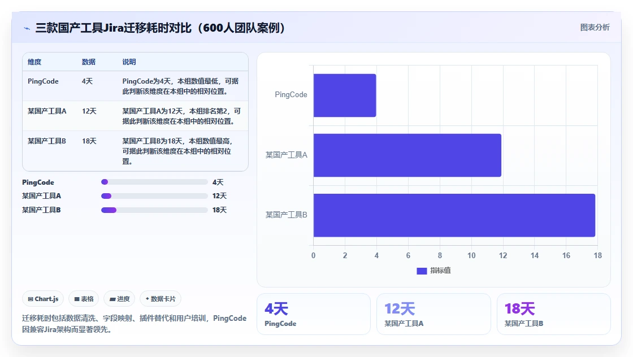Click the footnote text about 迁移耗时
The width and height of the screenshot is (633, 357).
pyautogui.click(x=134, y=324)
